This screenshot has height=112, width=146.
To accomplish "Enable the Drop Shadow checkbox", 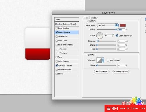I will pos(57,28).
